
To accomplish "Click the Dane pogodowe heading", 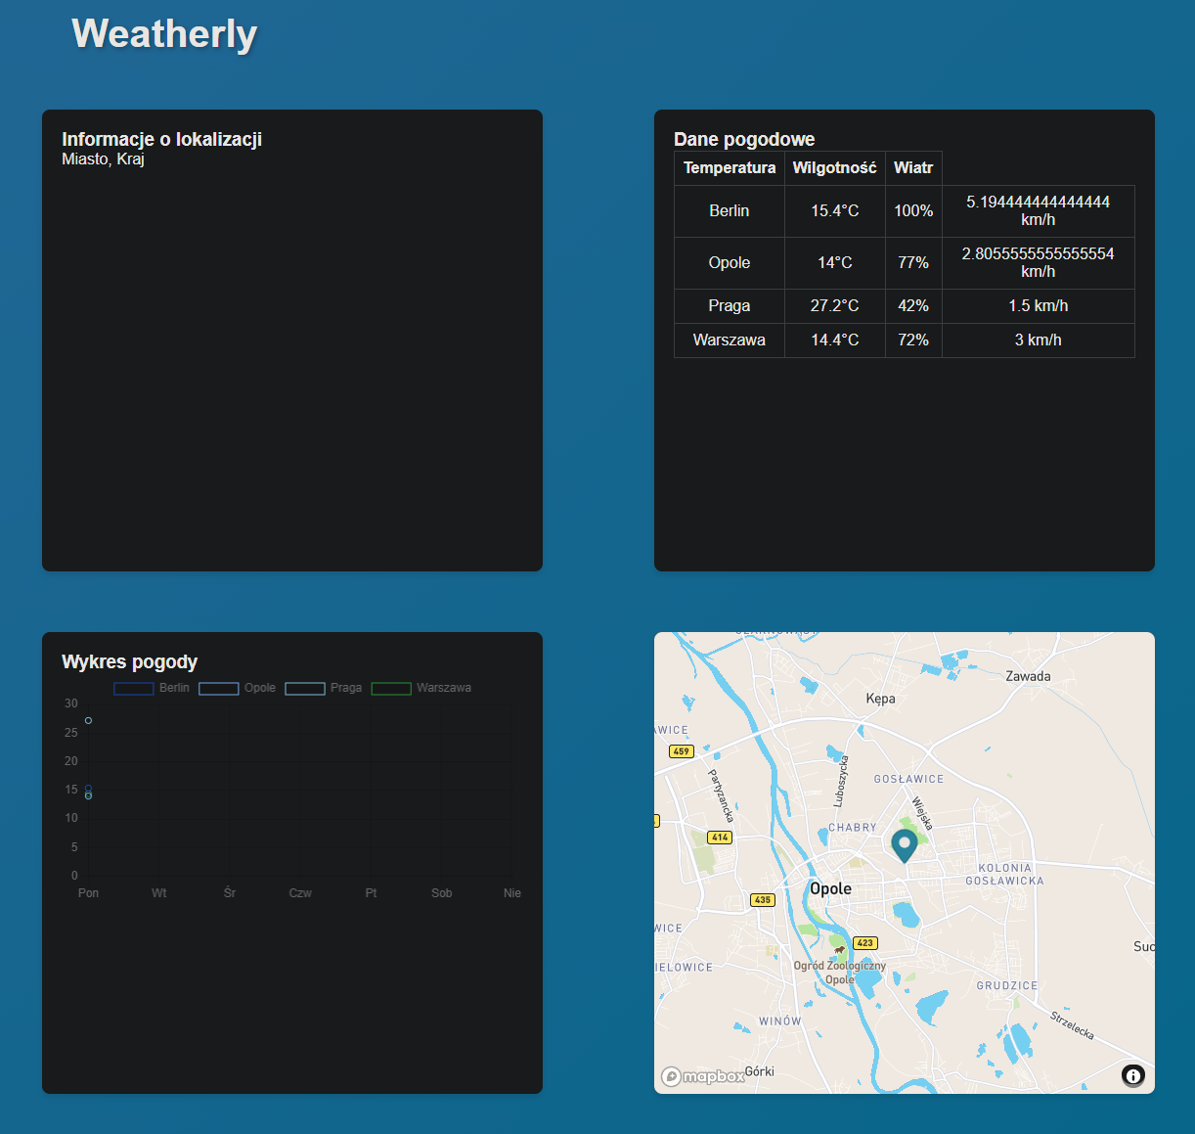I will (744, 139).
